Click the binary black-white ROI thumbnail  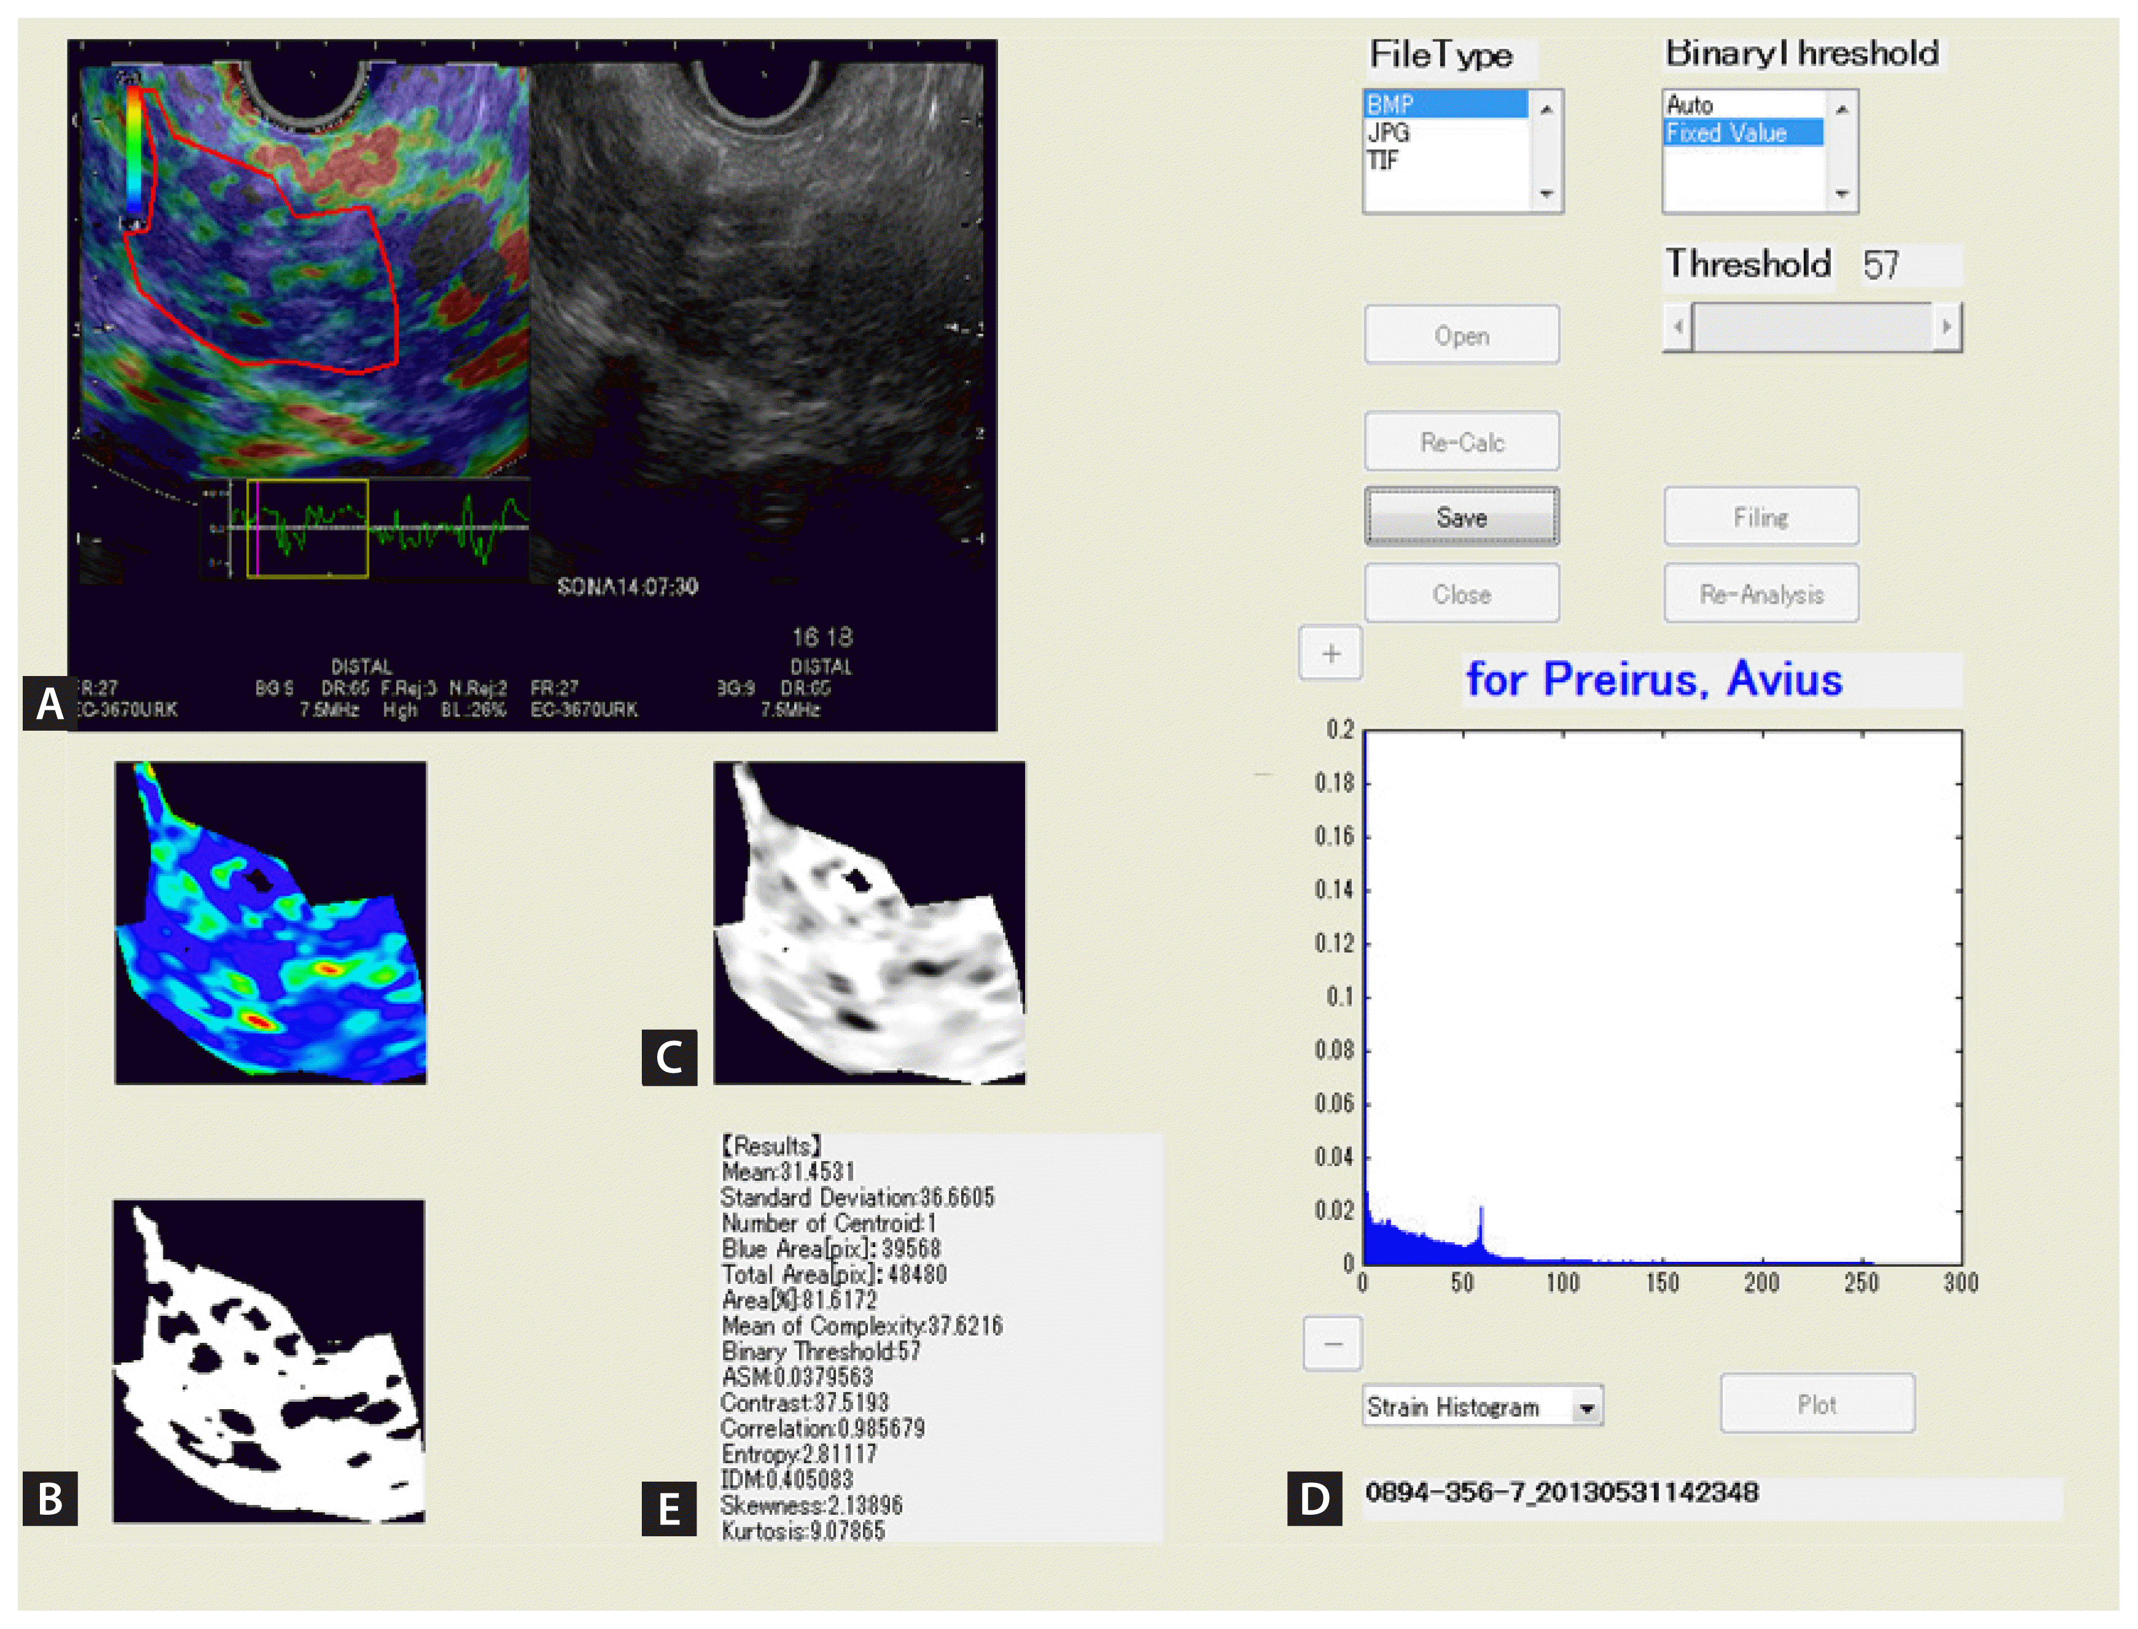(268, 1361)
